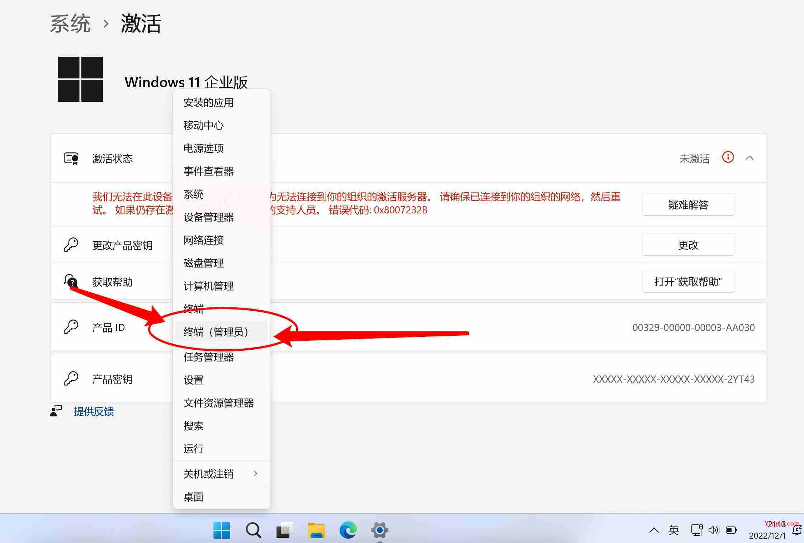Go back to 系统 breadcrumb
804x543 pixels.
coord(70,24)
